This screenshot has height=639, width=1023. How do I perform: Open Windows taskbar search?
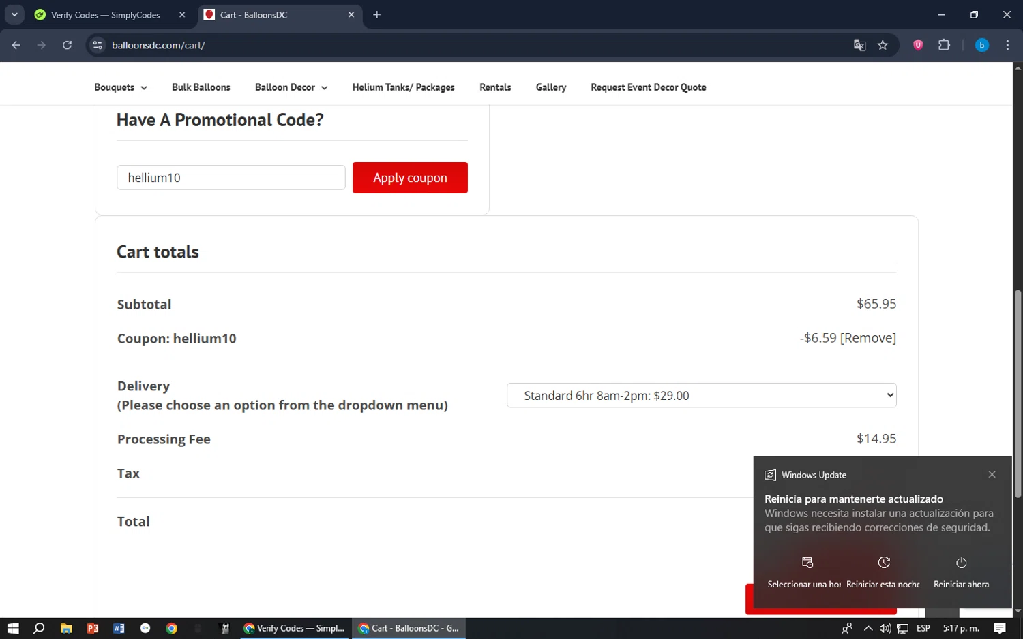pyautogui.click(x=39, y=628)
